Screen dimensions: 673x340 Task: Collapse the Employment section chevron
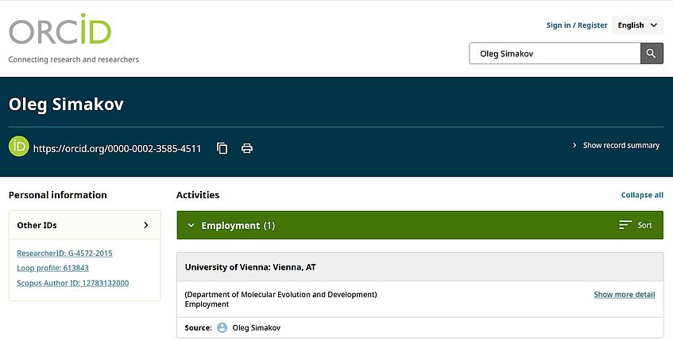[191, 225]
